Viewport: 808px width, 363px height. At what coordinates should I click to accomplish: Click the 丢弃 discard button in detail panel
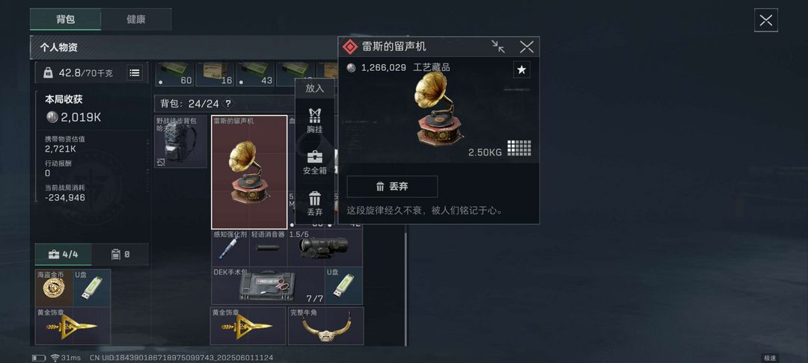(x=392, y=187)
